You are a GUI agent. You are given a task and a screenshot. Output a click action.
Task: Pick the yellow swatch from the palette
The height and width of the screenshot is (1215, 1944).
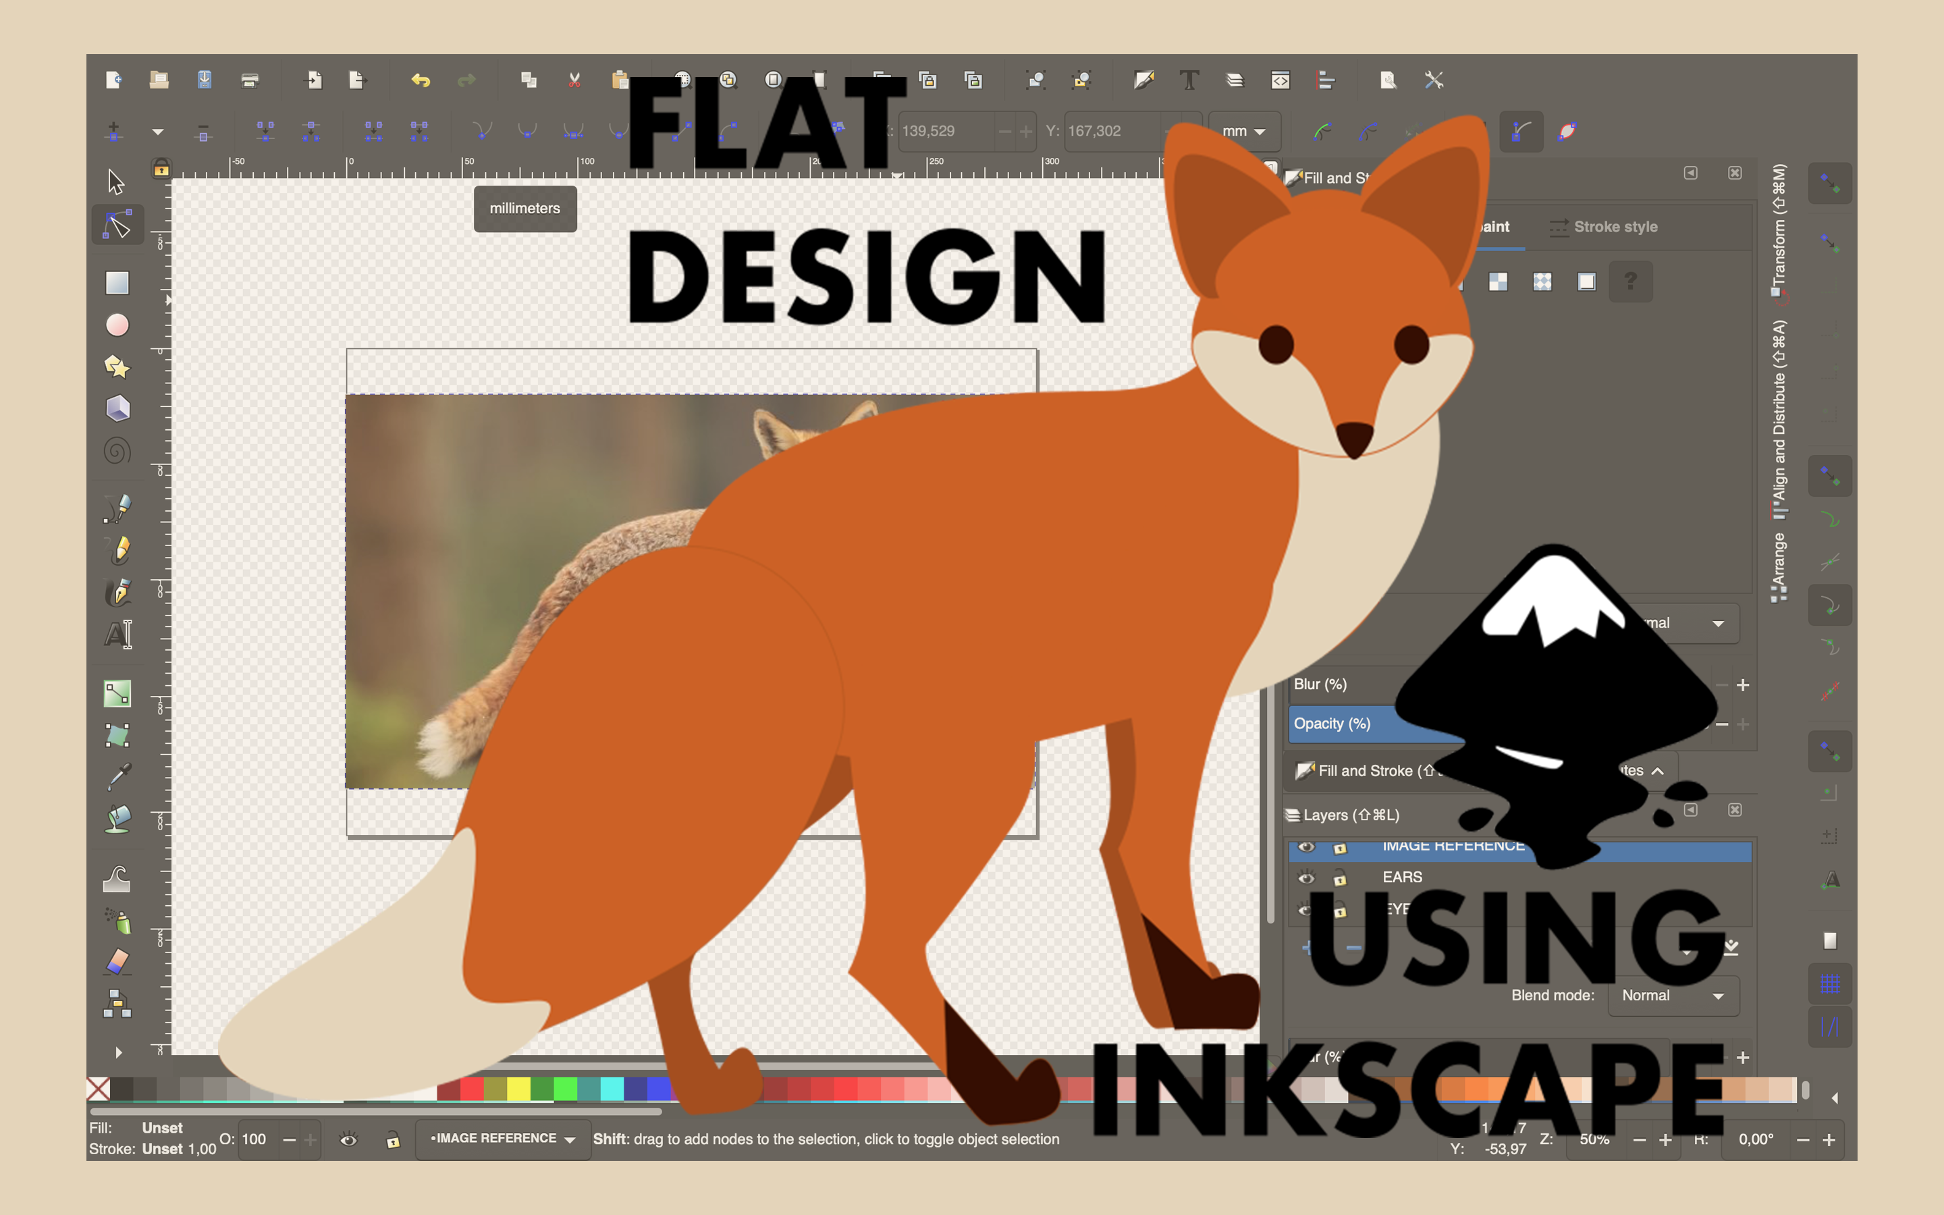(518, 1089)
